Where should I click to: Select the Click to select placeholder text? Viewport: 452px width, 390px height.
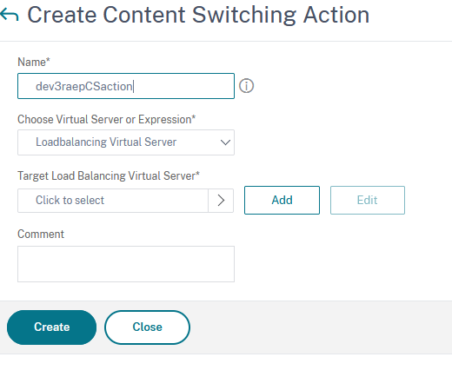(70, 200)
